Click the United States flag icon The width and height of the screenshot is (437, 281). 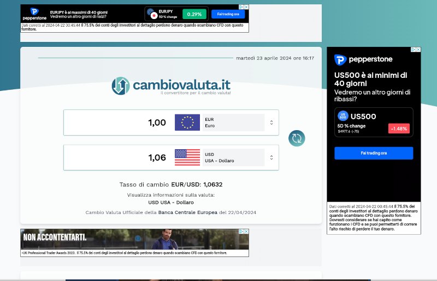187,157
